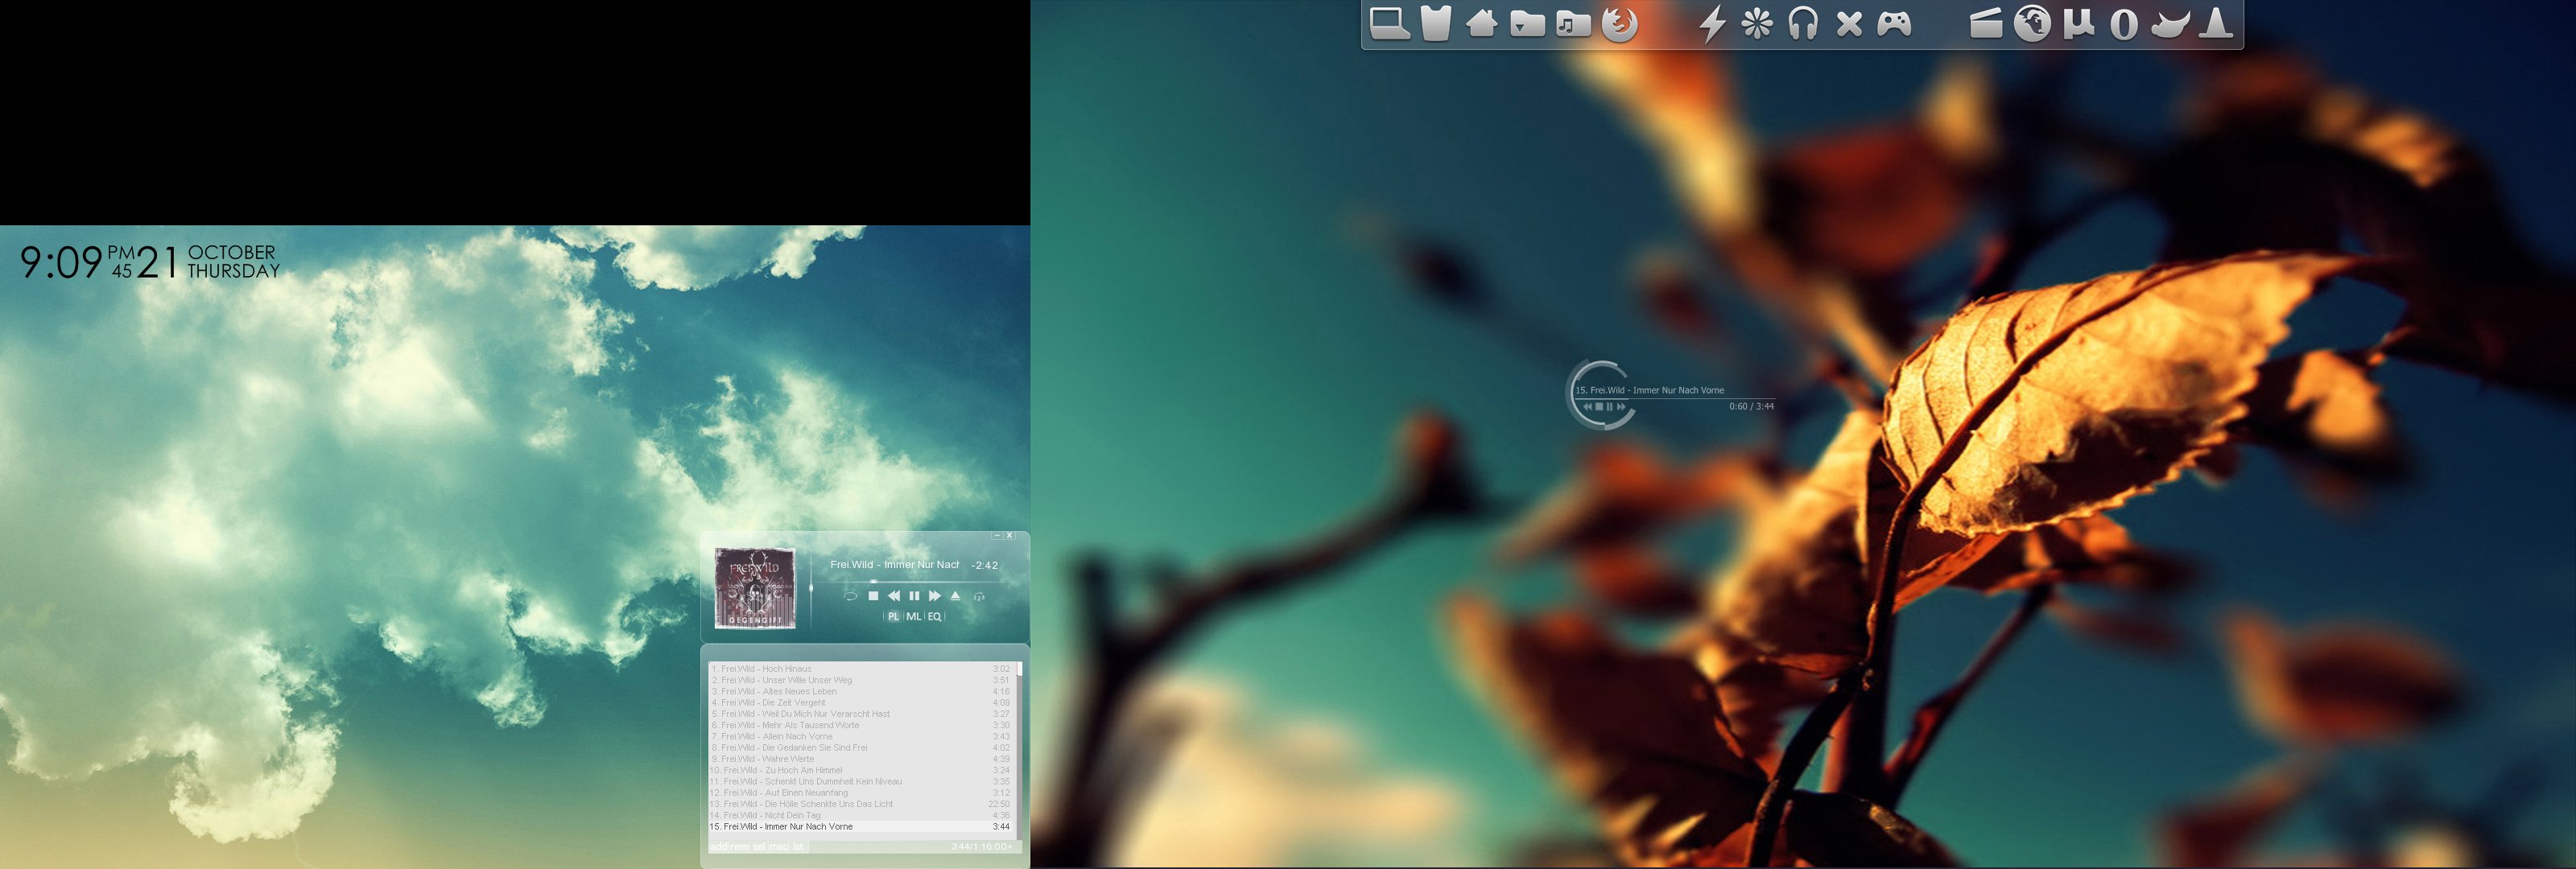Click the lightning bolt dock icon
Image resolution: width=2576 pixels, height=869 pixels.
pos(1712,23)
